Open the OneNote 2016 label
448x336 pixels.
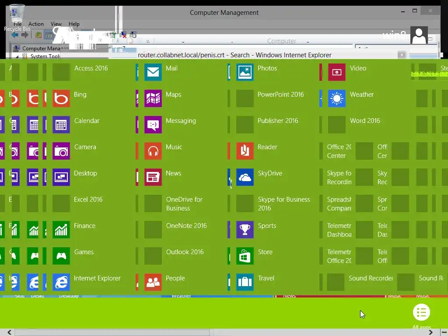coord(186,226)
